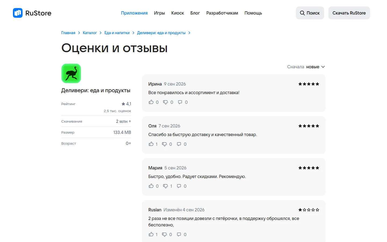The width and height of the screenshot is (387, 242).
Task: Click the 2 млн + downloads value
Action: pos(123,121)
